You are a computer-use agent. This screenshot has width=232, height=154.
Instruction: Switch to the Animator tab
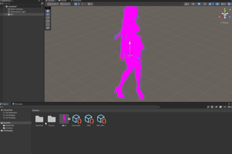pyautogui.click(x=76, y=1)
